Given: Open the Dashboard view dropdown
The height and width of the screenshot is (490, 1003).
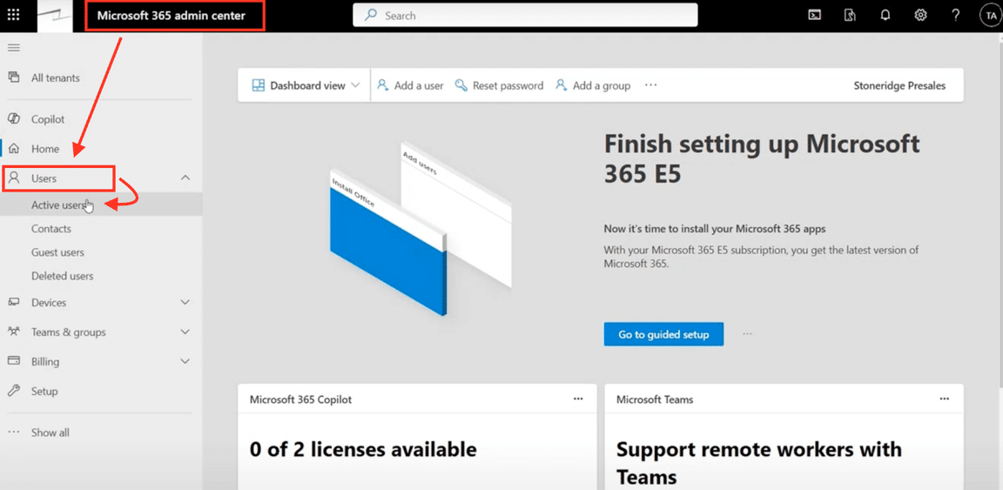Looking at the screenshot, I should [x=306, y=85].
